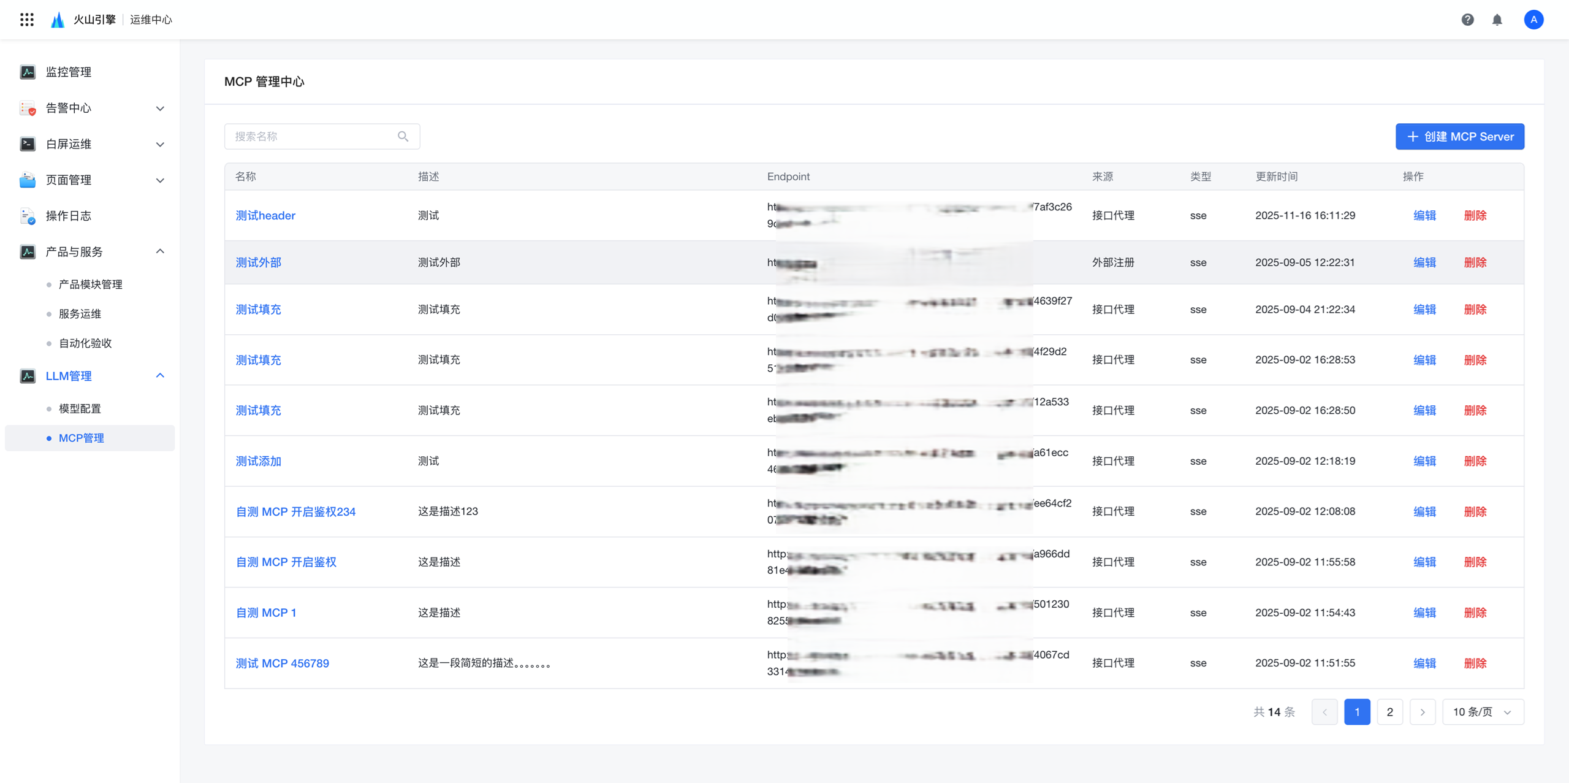Expand the 白屏运维 section
This screenshot has height=783, width=1569.
click(x=160, y=144)
